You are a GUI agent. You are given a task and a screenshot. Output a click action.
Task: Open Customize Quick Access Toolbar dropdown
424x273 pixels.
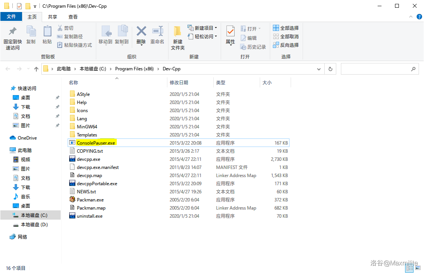[35, 6]
